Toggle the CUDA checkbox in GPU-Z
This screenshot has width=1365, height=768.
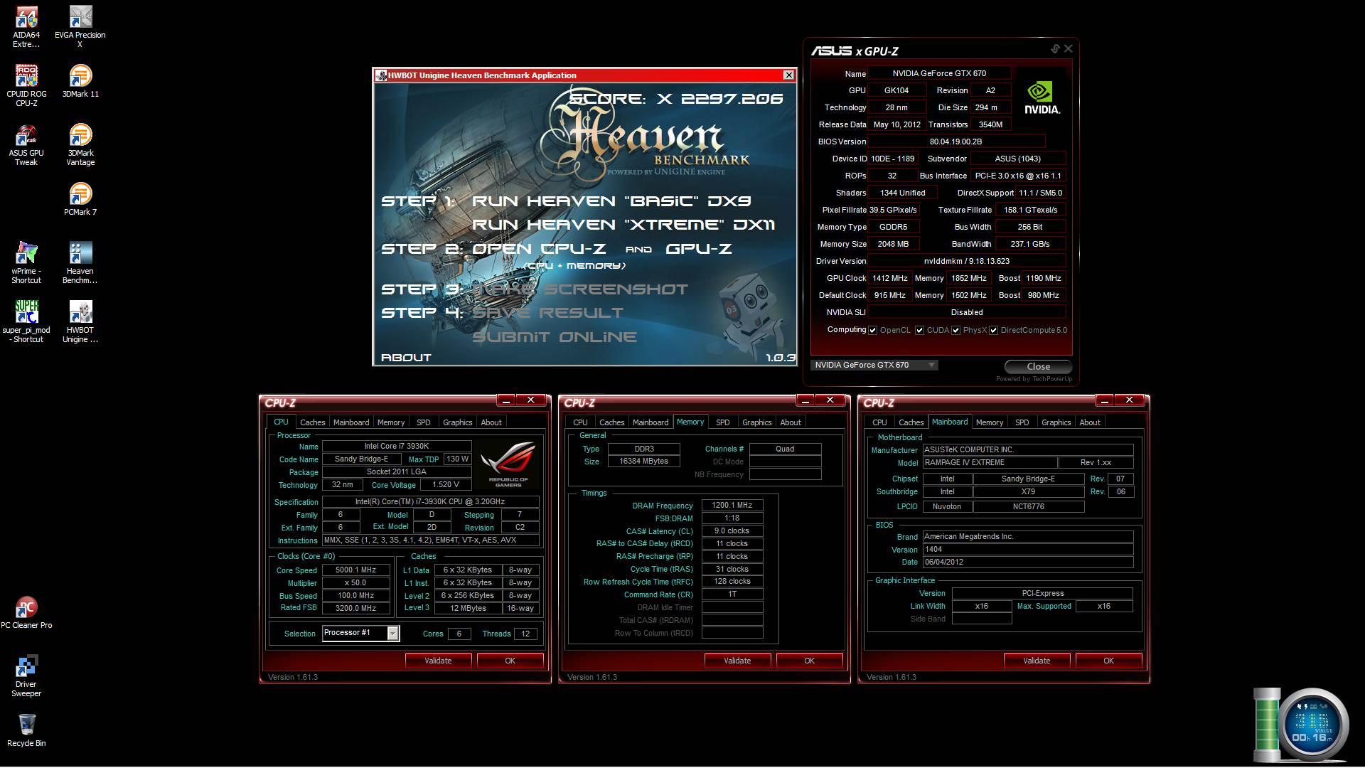(919, 330)
